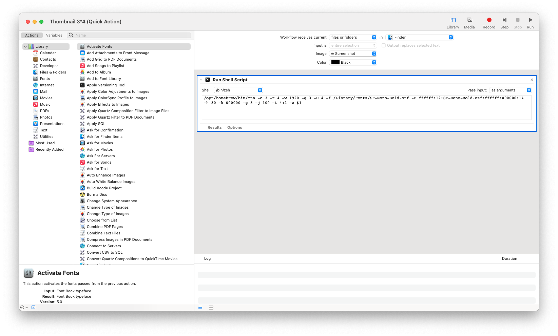Show the variables list view
558x336 pixels.
(211, 308)
